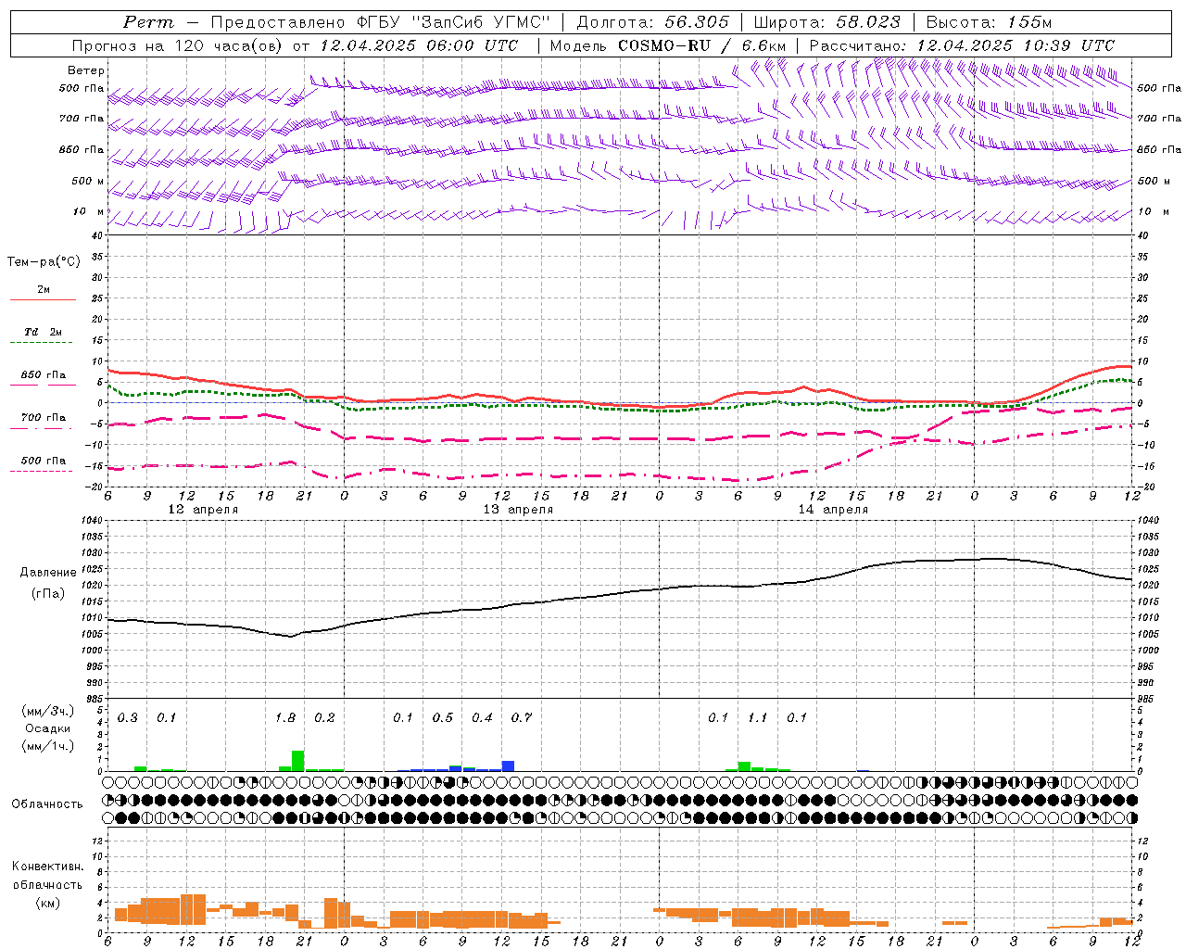Click the "Ветер" wind panel label
Screen dimensions: 1186x949
[x=86, y=70]
